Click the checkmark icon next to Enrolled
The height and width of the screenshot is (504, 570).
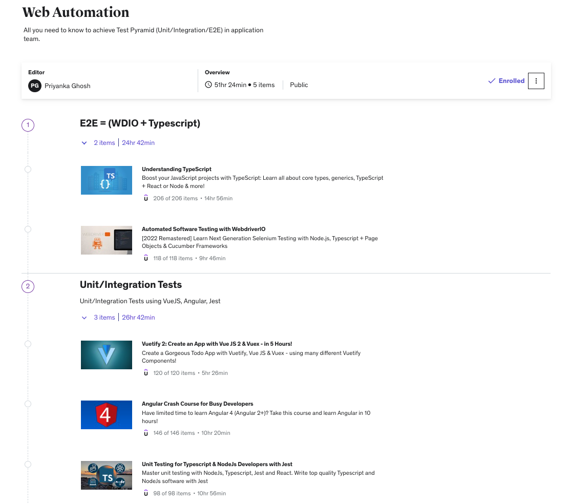coord(492,80)
